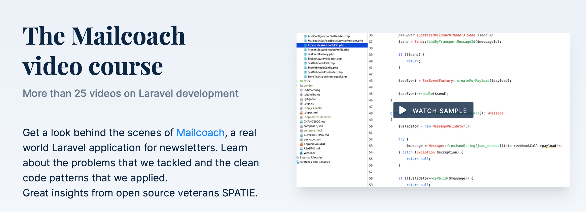This screenshot has width=586, height=212.
Task: Click the .phpunit.result.cache file name
Action: click(x=317, y=117)
